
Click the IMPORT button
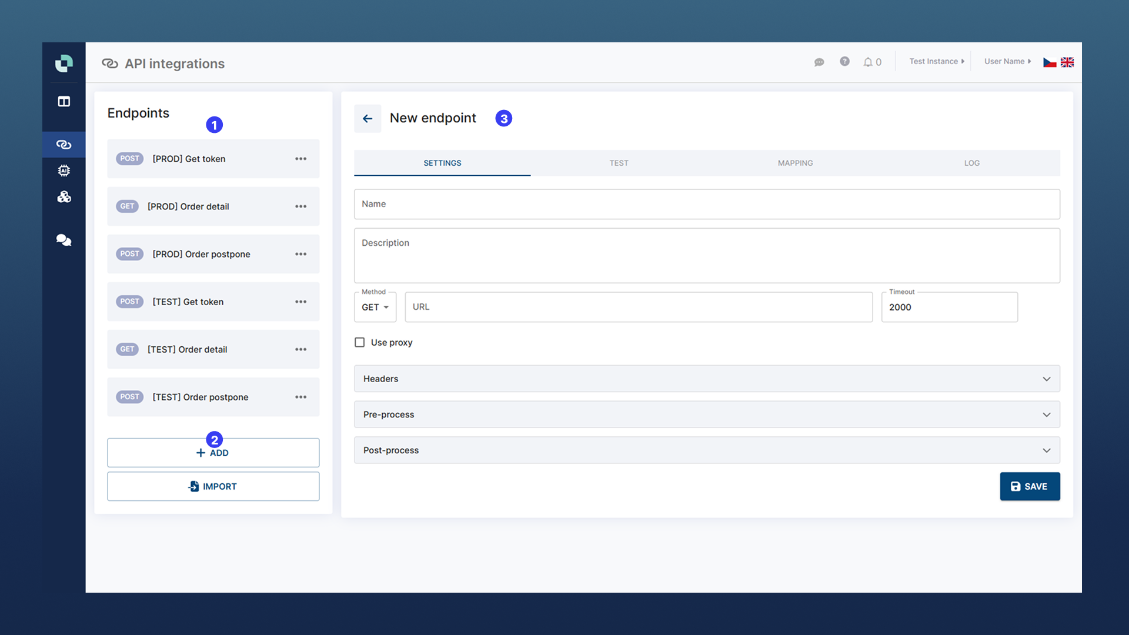[213, 486]
